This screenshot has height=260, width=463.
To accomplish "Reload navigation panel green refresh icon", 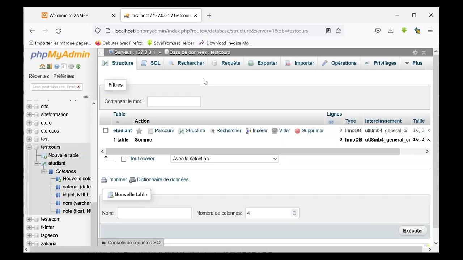I will (78, 66).
